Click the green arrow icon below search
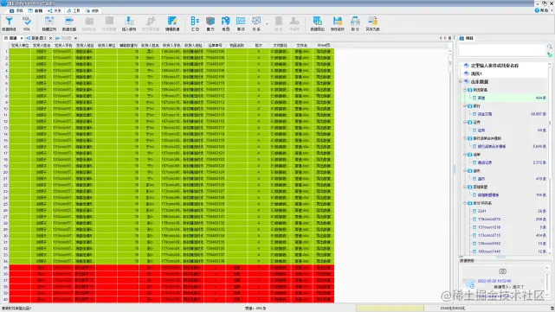 pos(550,54)
